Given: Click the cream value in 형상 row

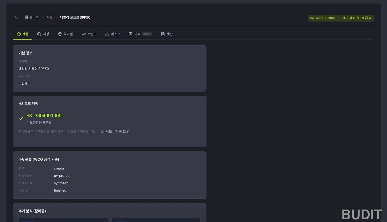Looking at the screenshot, I should pos(59,168).
